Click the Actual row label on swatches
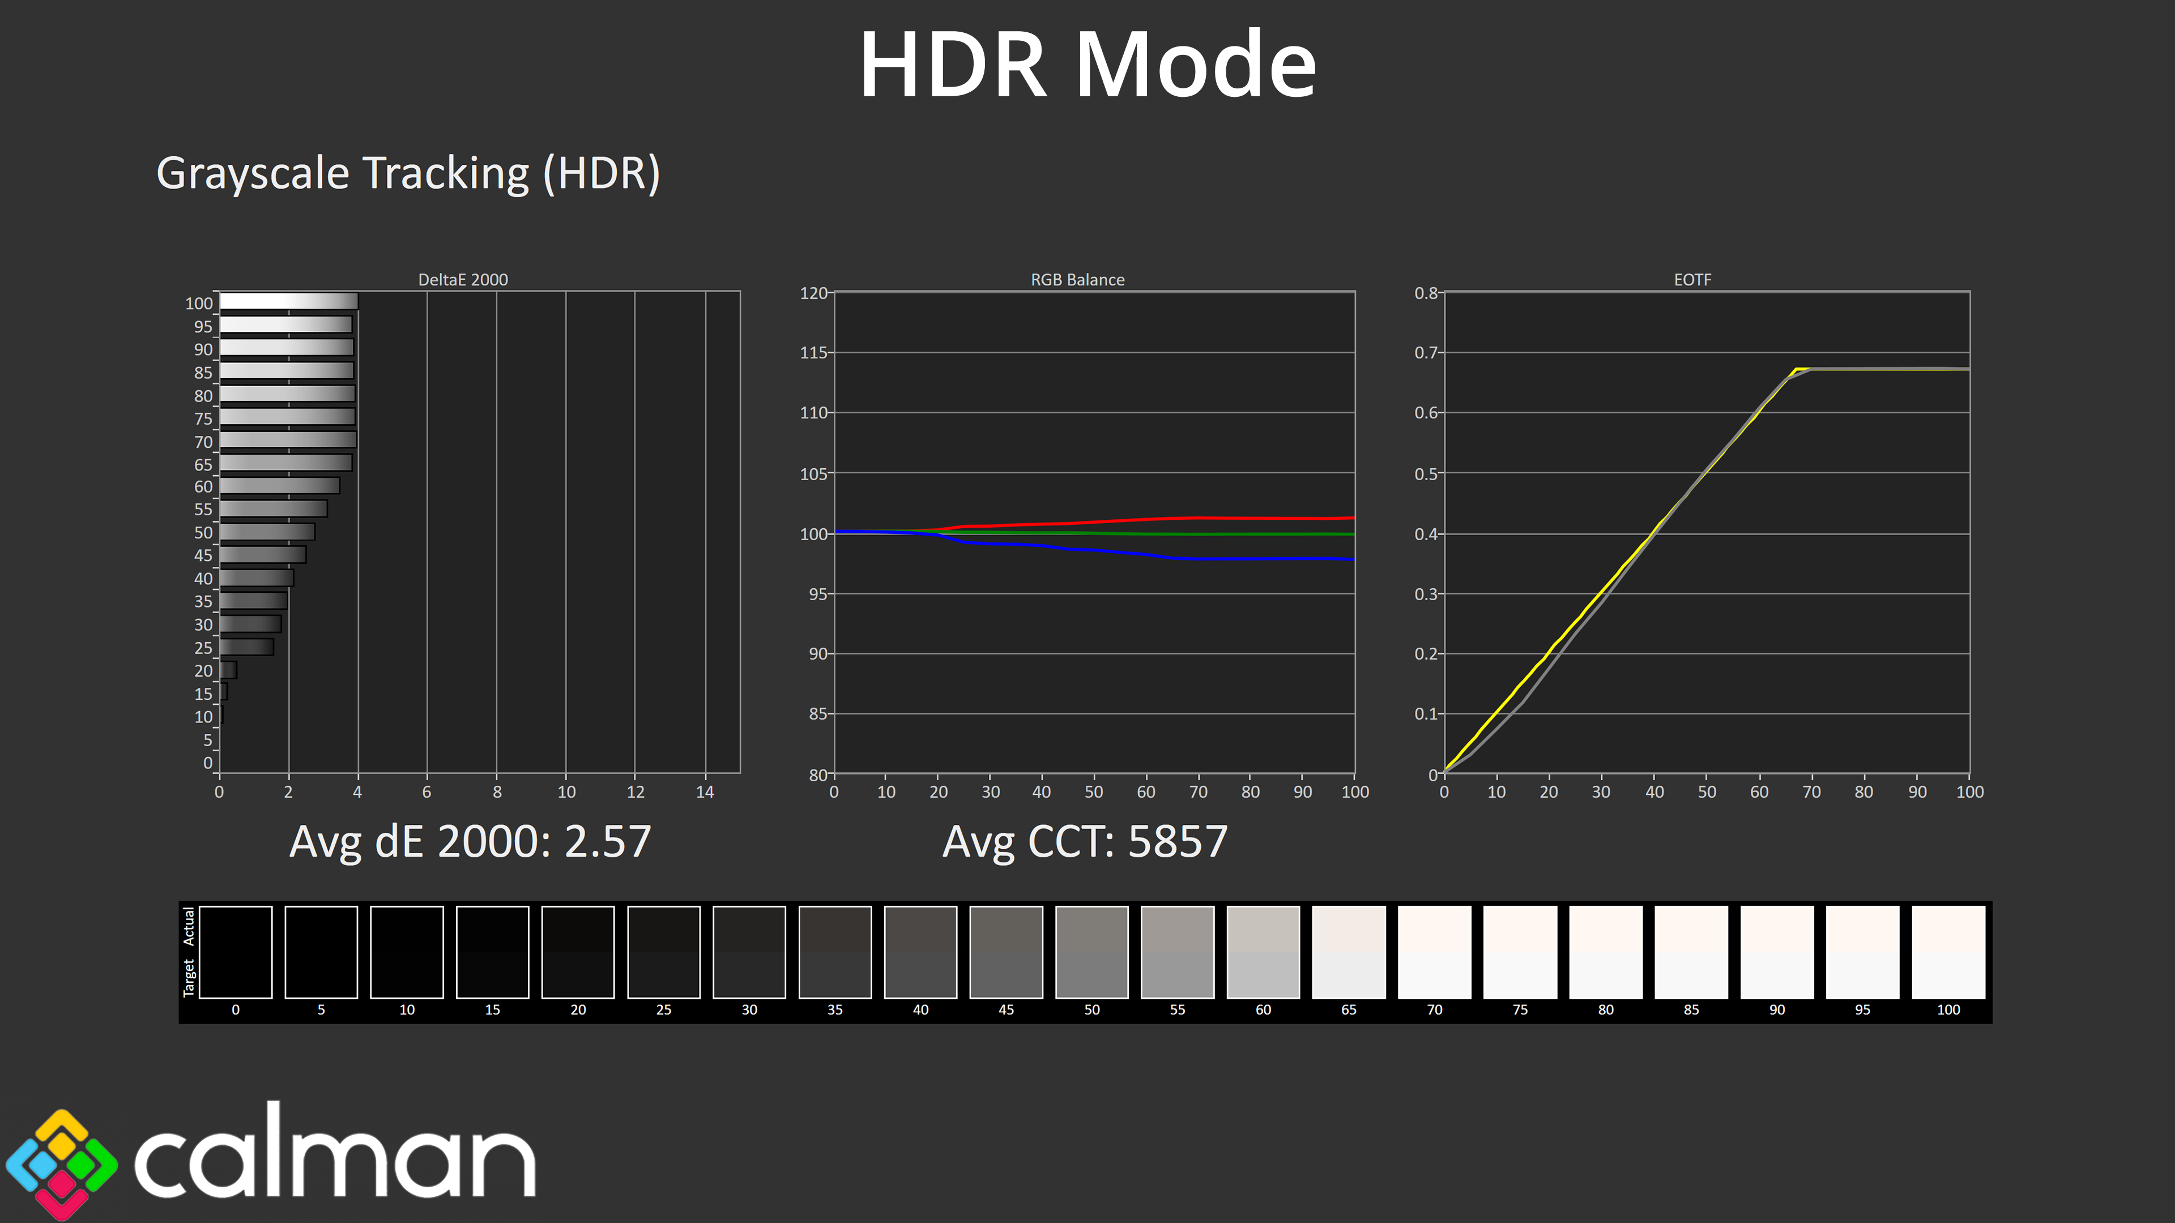This screenshot has width=2175, height=1223. pyautogui.click(x=189, y=926)
